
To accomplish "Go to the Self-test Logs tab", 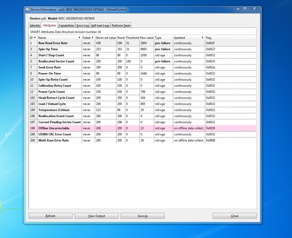I will [100, 26].
